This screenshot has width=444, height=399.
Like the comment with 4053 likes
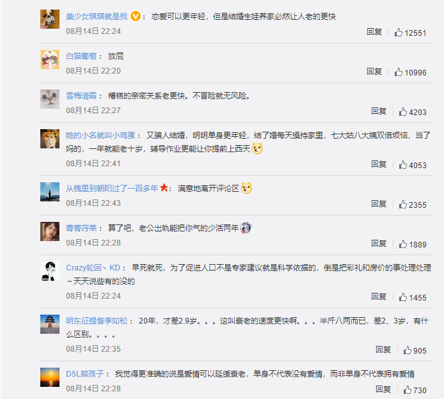[403, 164]
